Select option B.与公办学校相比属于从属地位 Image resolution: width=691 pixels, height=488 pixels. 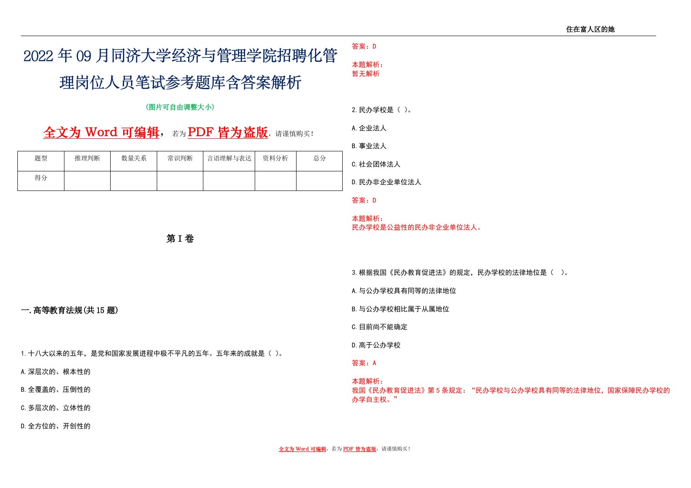pos(401,309)
